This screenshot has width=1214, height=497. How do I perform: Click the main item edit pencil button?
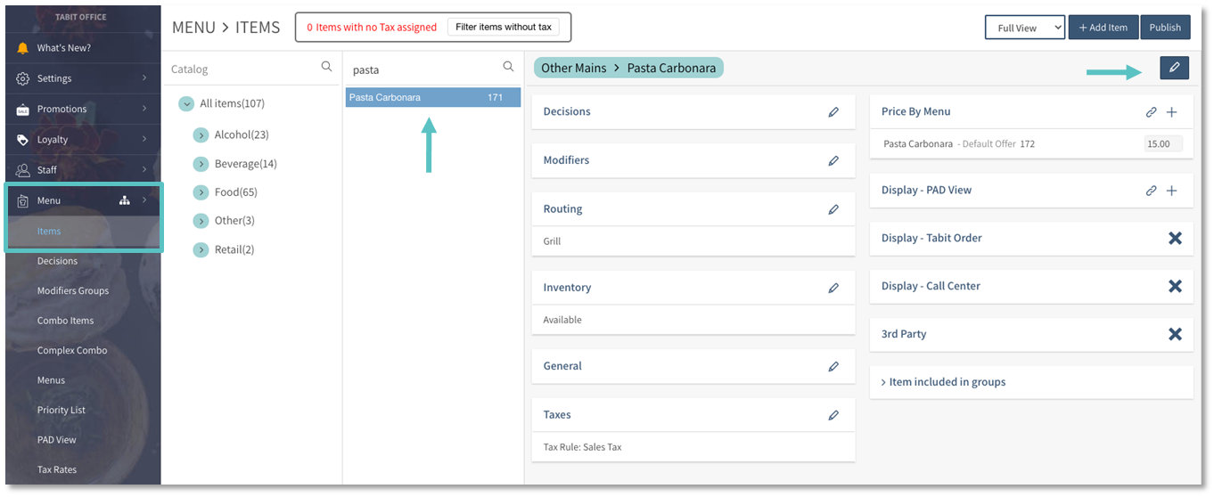pos(1174,68)
